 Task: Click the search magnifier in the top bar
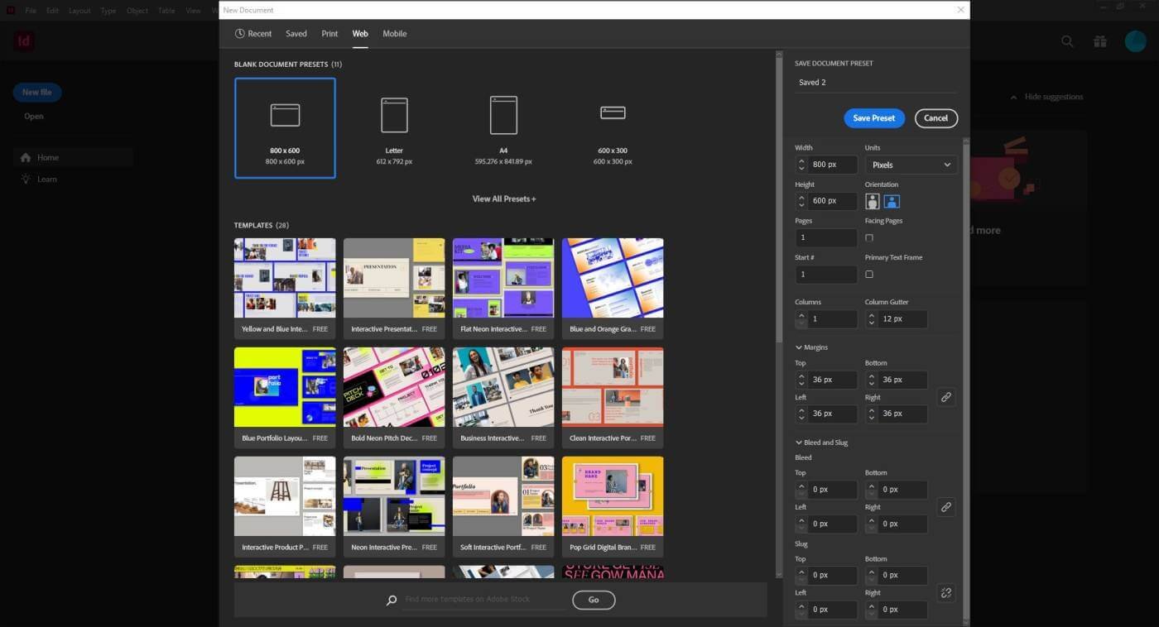(x=1067, y=41)
